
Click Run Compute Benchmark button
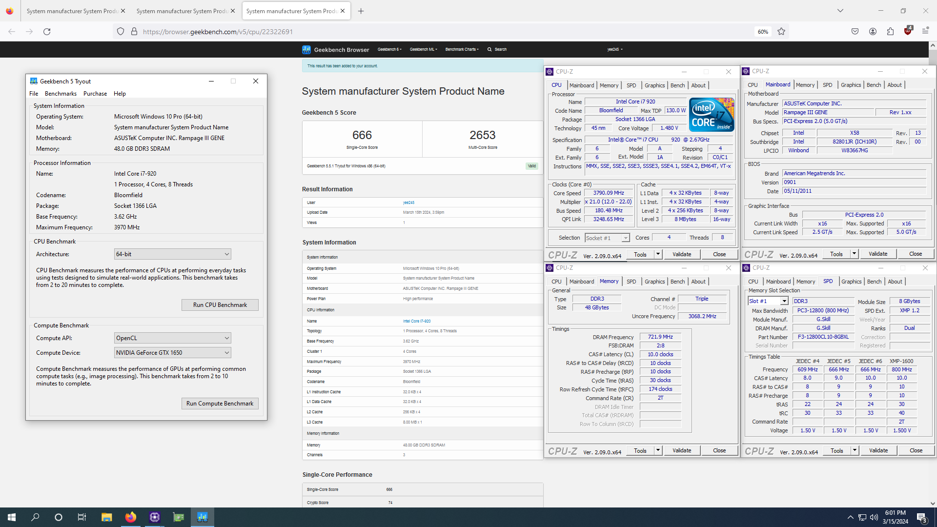(x=220, y=404)
